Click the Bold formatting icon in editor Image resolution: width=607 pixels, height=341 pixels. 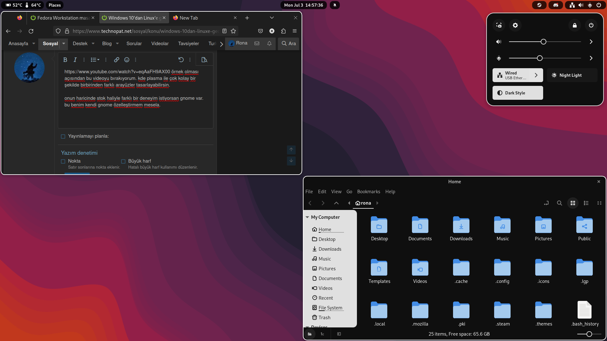point(65,60)
